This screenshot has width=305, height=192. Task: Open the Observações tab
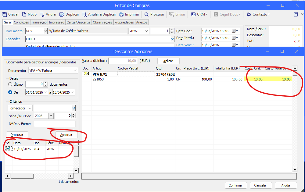point(102,22)
